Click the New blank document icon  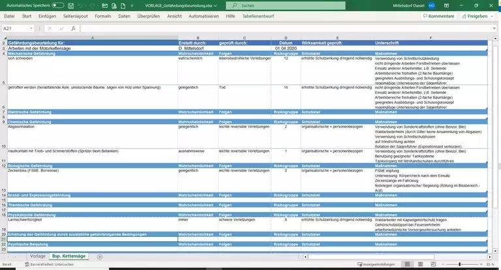(x=123, y=5)
